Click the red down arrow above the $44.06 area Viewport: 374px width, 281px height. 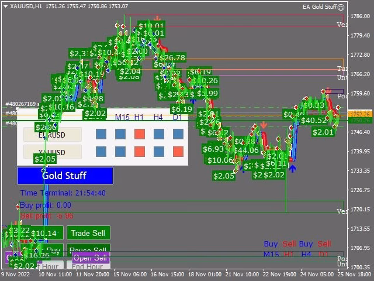264,125
